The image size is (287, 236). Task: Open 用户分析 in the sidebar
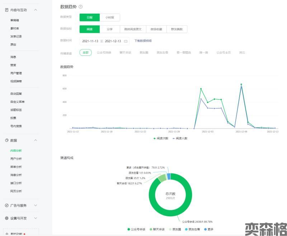(16, 159)
